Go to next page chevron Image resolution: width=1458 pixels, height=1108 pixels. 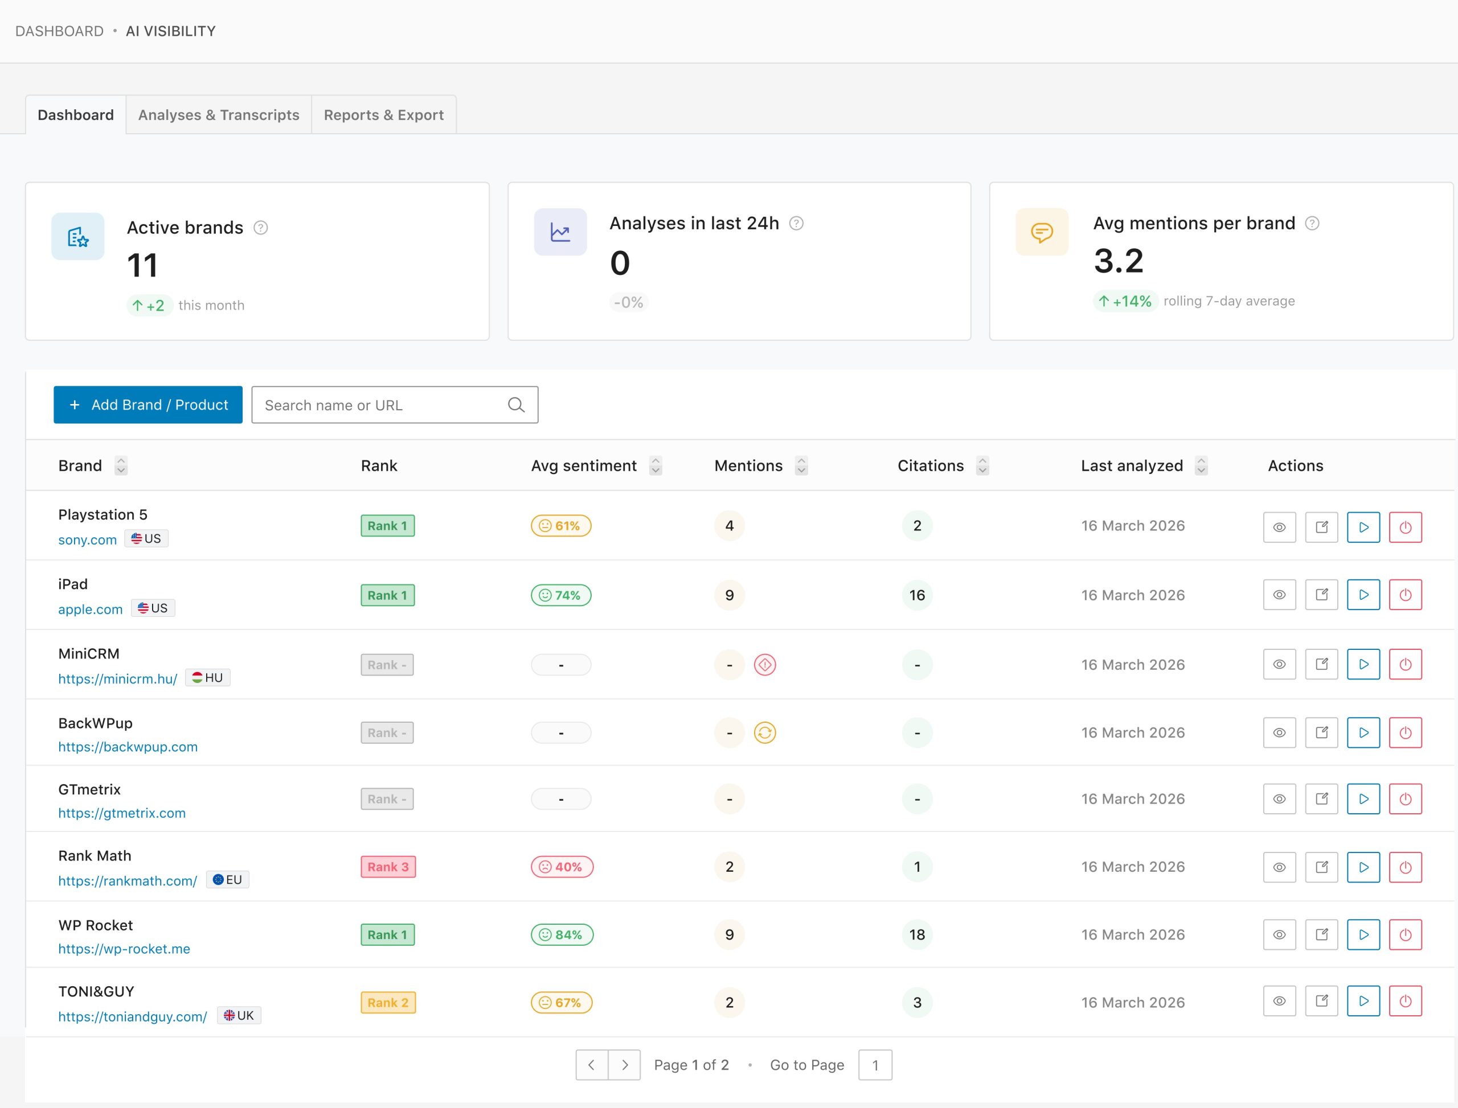[x=624, y=1065]
